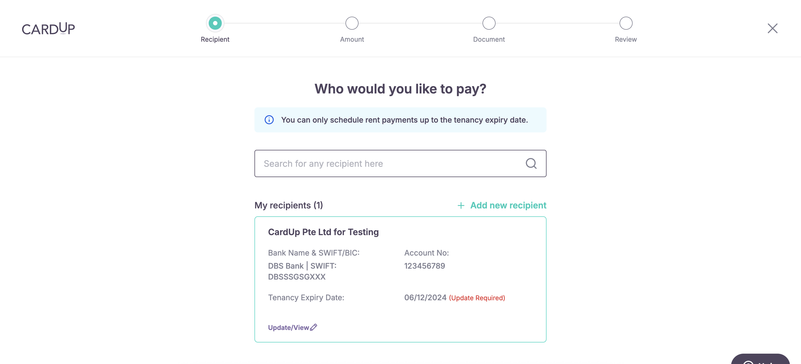Click the red Update Required notice
The height and width of the screenshot is (364, 801).
coord(477,298)
